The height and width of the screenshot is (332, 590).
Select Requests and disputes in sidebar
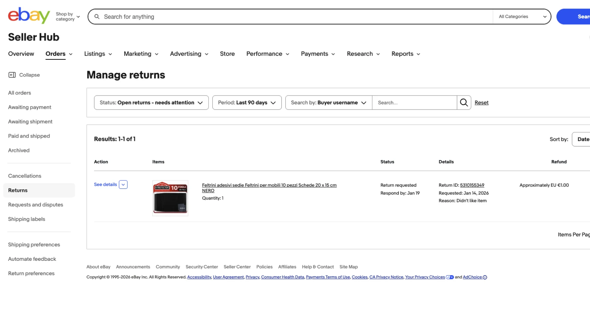point(35,205)
